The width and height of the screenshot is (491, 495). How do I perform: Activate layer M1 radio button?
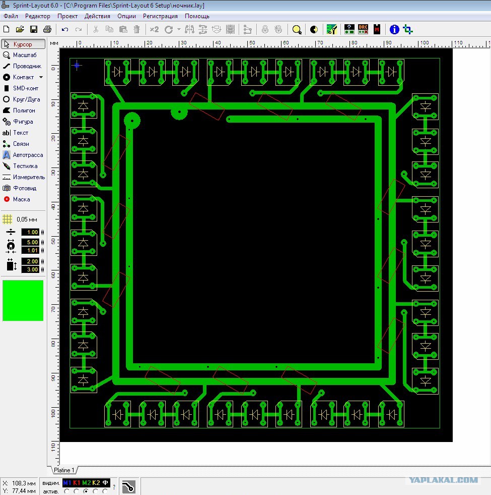(67, 491)
